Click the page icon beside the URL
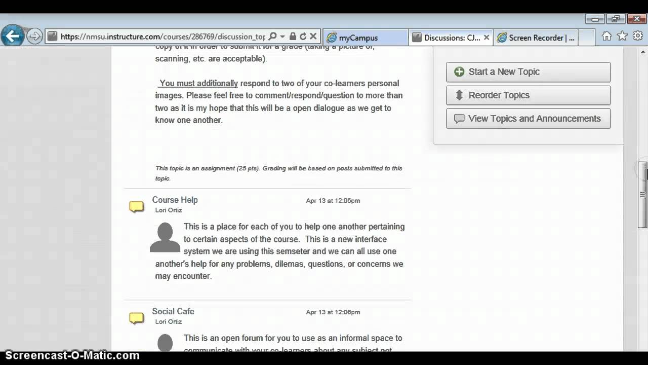 point(52,36)
